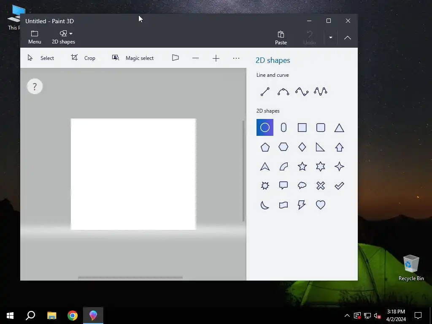This screenshot has height=324, width=432.
Task: Show hidden system tray icons
Action: [x=347, y=316]
